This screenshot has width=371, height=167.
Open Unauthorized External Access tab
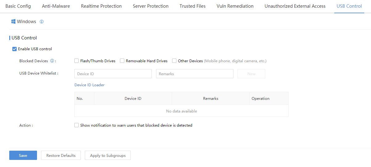pos(295,6)
